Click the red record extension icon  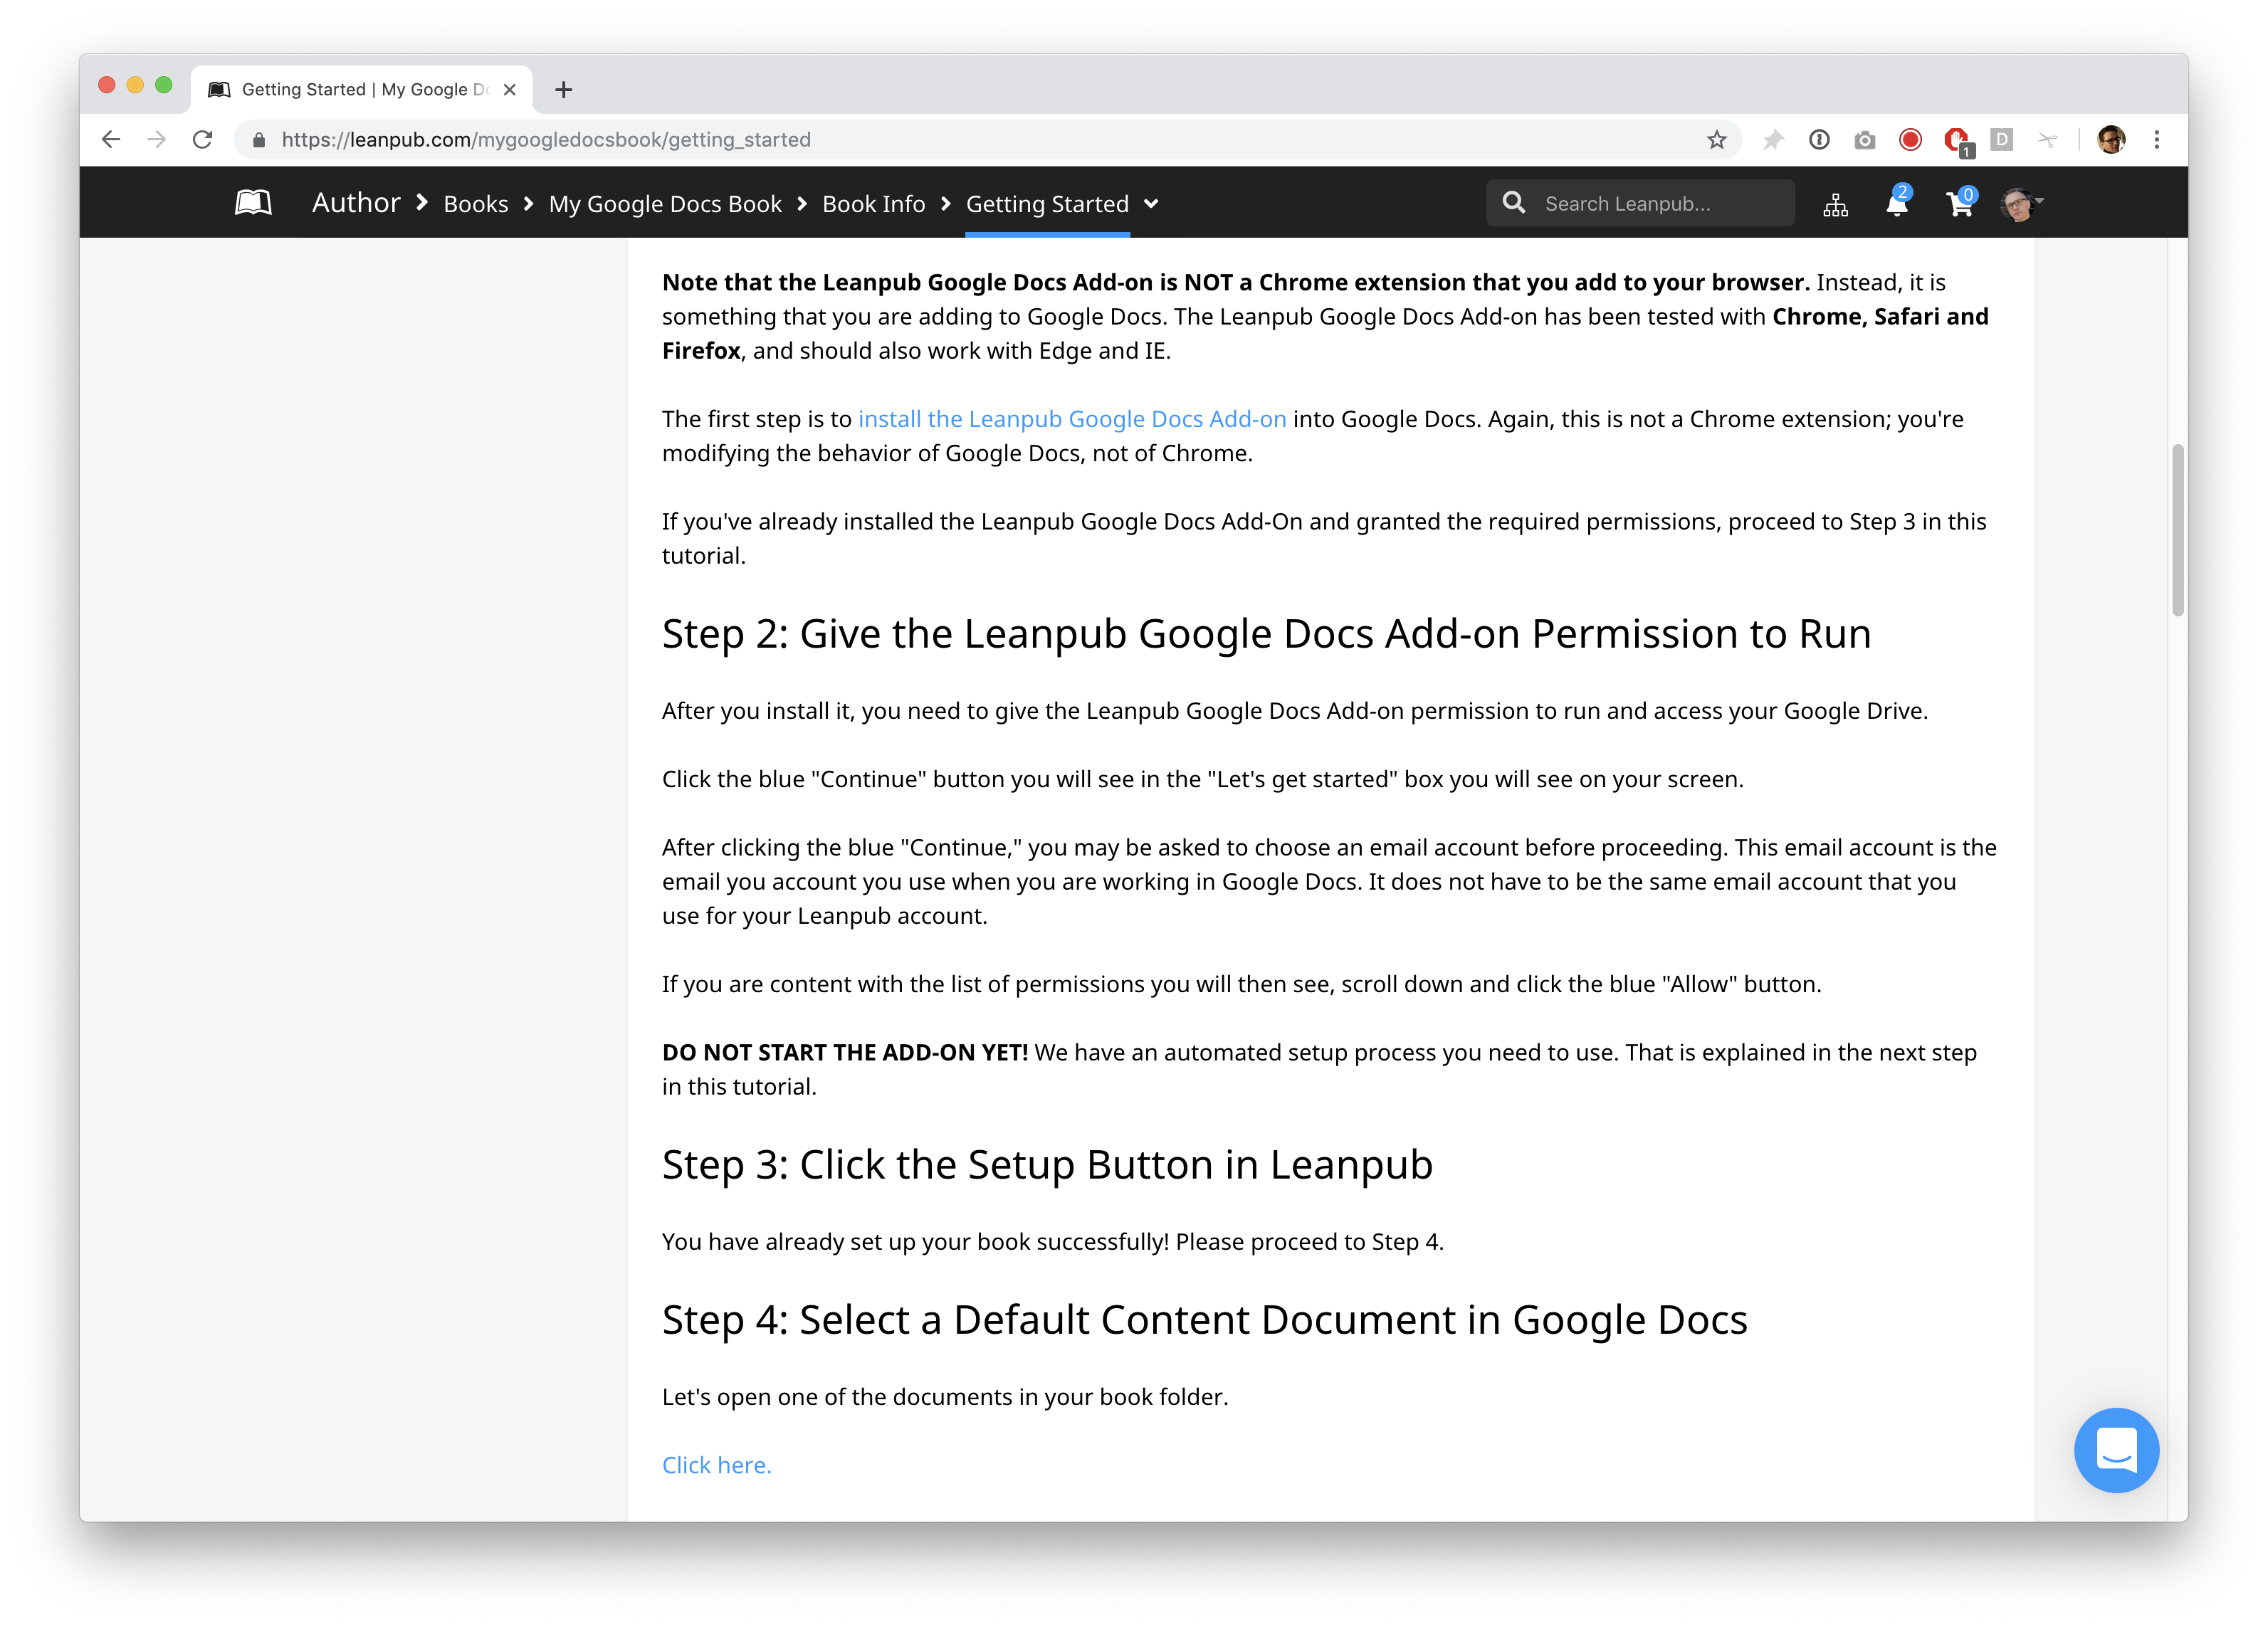(x=1910, y=140)
